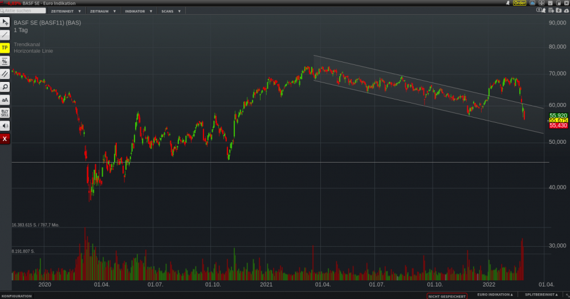Select the pointer crosshair tool
Viewport: 570px width, 299px height.
[5, 22]
